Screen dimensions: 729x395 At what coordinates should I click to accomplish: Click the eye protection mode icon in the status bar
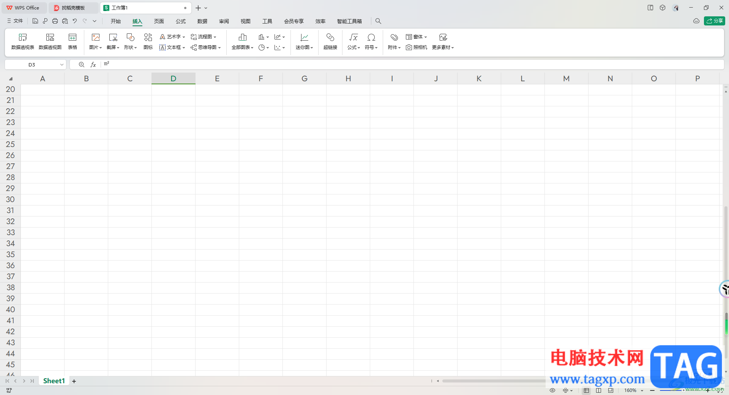552,390
